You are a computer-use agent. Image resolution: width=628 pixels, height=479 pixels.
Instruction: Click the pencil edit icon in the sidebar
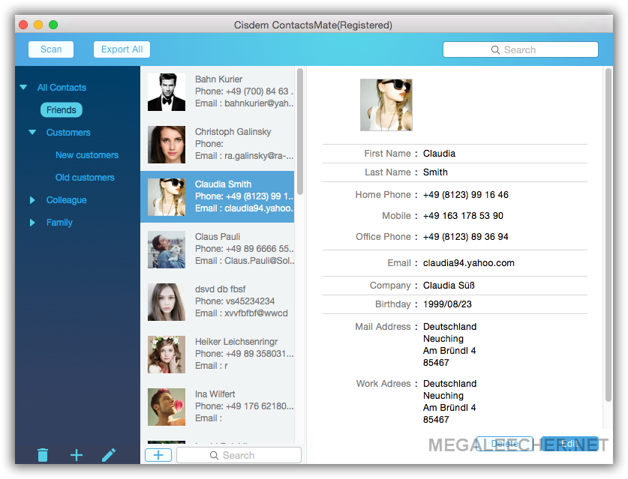coord(109,455)
